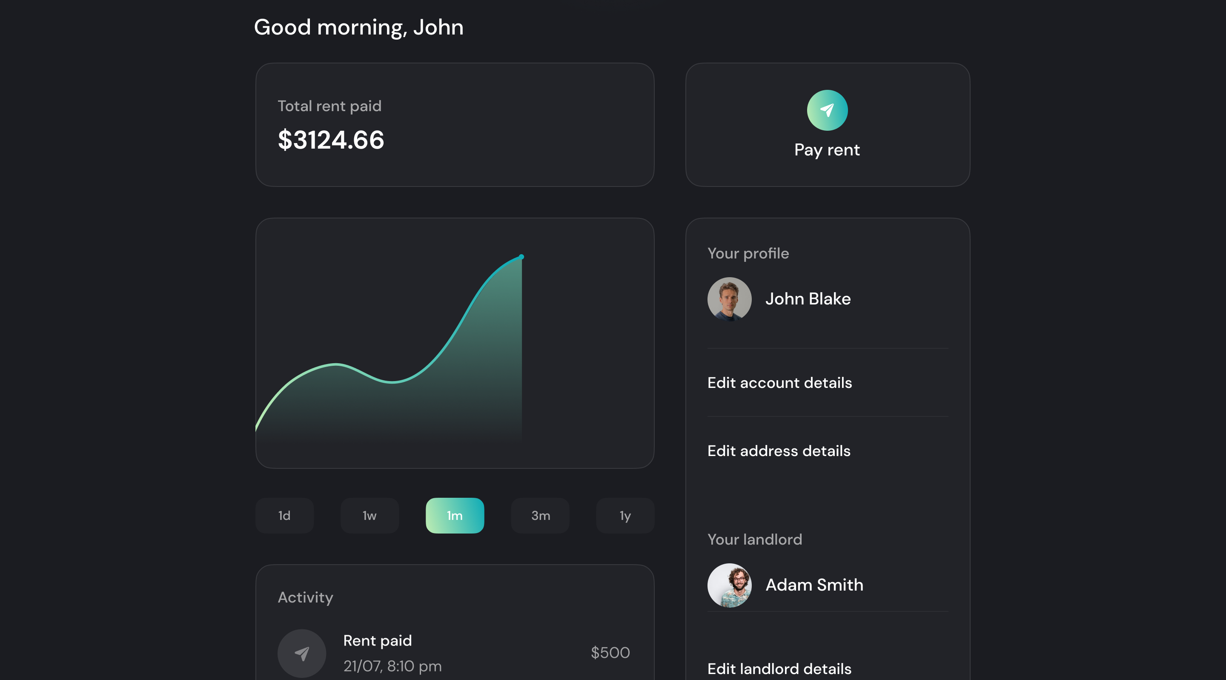1226x680 pixels.
Task: Click the Pay rent label
Action: pos(827,149)
